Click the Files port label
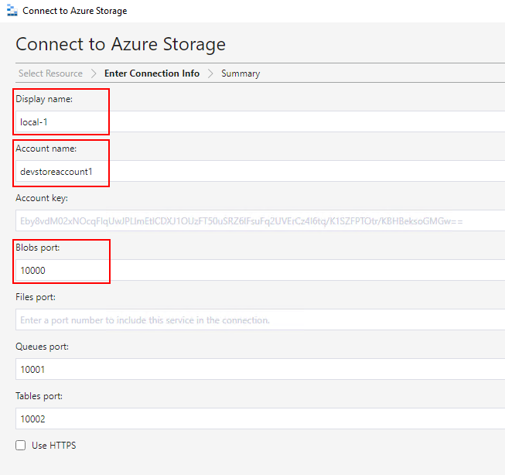The image size is (505, 475). pyautogui.click(x=36, y=297)
